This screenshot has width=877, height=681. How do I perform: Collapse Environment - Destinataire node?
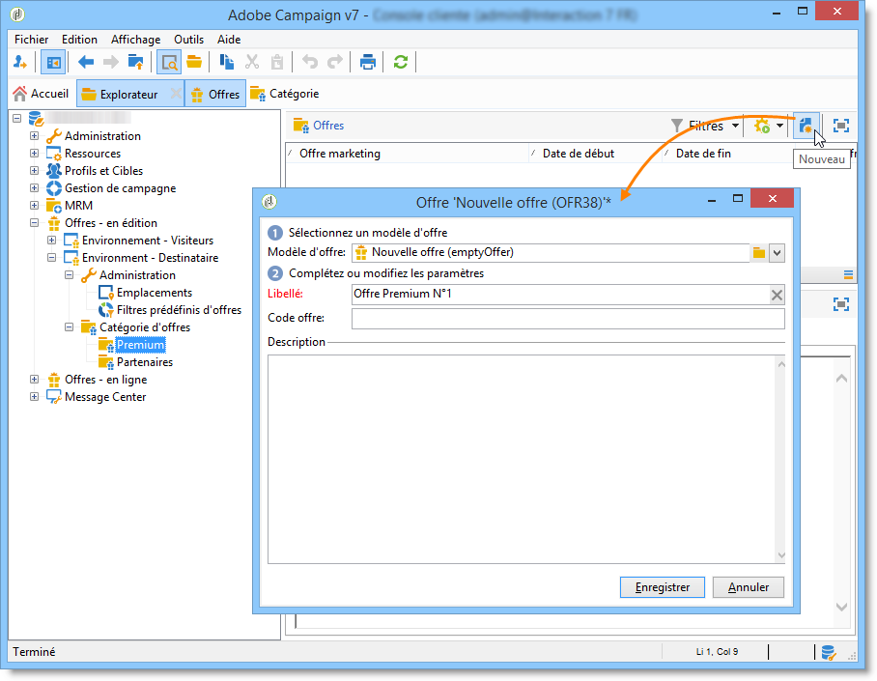[x=51, y=257]
